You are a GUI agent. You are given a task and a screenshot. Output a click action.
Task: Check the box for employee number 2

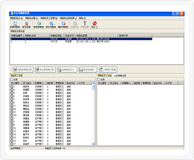tap(12, 86)
